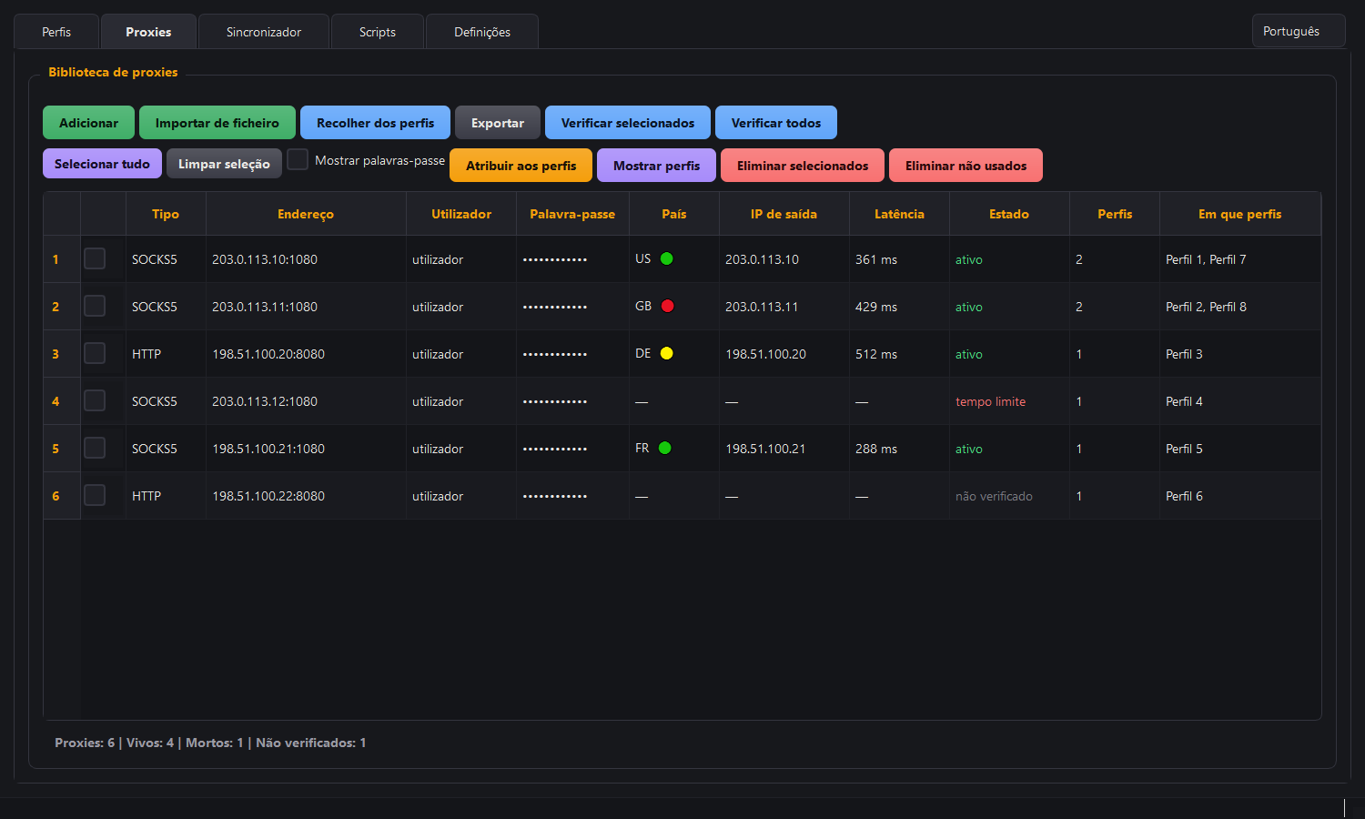This screenshot has width=1365, height=819.
Task: Click the Palavra-passe column header
Action: [x=572, y=214]
